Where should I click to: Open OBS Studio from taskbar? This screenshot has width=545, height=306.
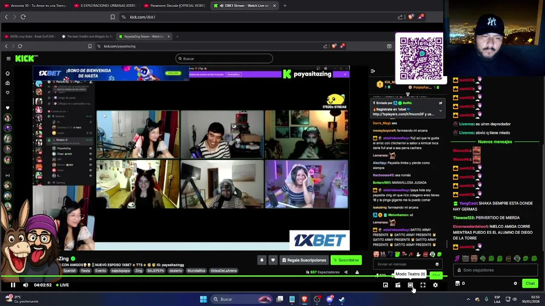coord(317,299)
